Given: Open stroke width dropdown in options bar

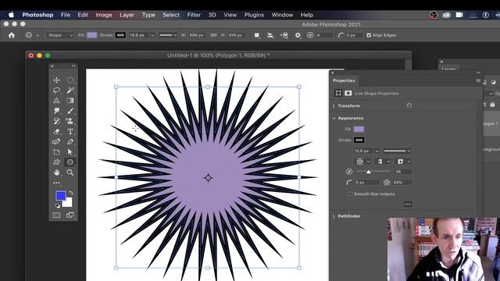Looking at the screenshot, I should 152,35.
